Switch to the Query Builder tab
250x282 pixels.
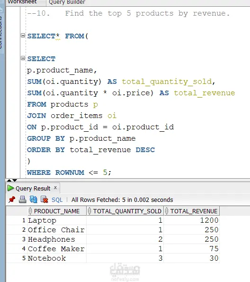tap(67, 2)
